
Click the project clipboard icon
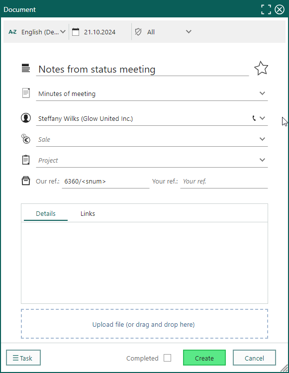[x=26, y=160]
